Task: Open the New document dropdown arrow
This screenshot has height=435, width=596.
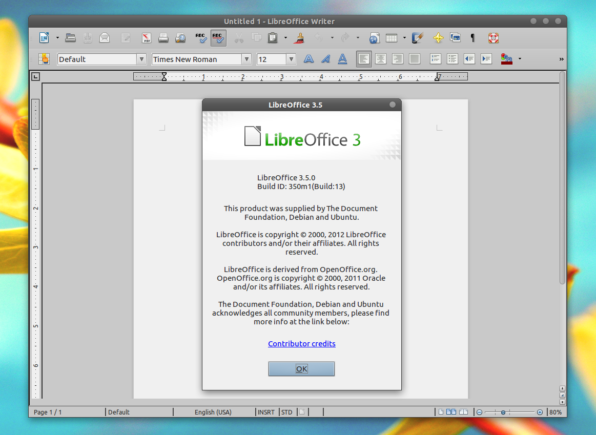Action: [x=57, y=37]
